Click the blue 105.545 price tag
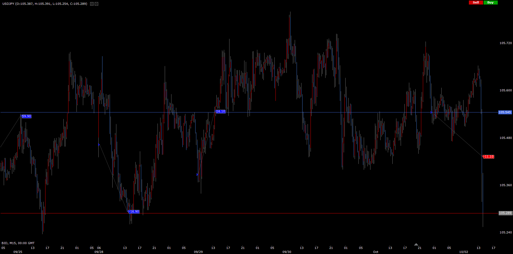Image resolution: width=513 pixels, height=254 pixels. coord(505,112)
